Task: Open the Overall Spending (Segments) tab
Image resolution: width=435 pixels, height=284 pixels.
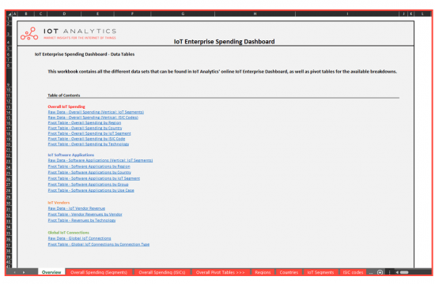Action: [99, 272]
